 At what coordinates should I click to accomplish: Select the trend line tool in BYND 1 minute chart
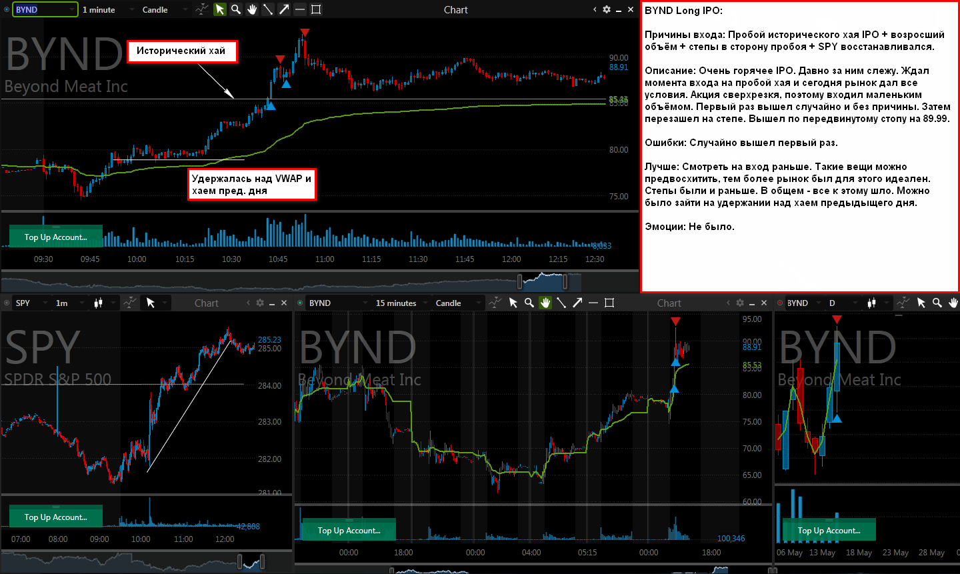pos(267,9)
